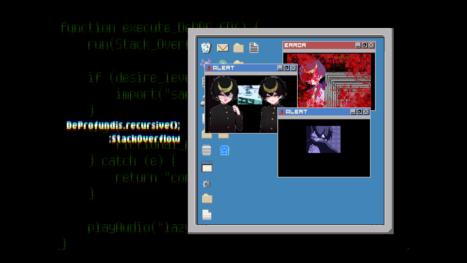The image size is (467, 263).
Task: Open the settings gear desktop icon
Action: 207,184
